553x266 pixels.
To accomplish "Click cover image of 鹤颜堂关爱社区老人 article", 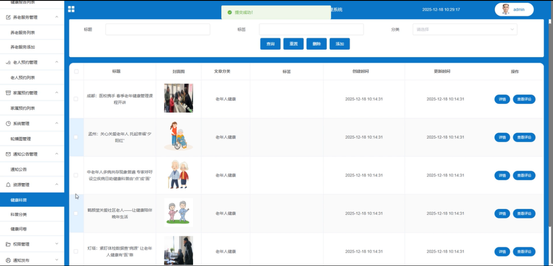I will (179, 212).
